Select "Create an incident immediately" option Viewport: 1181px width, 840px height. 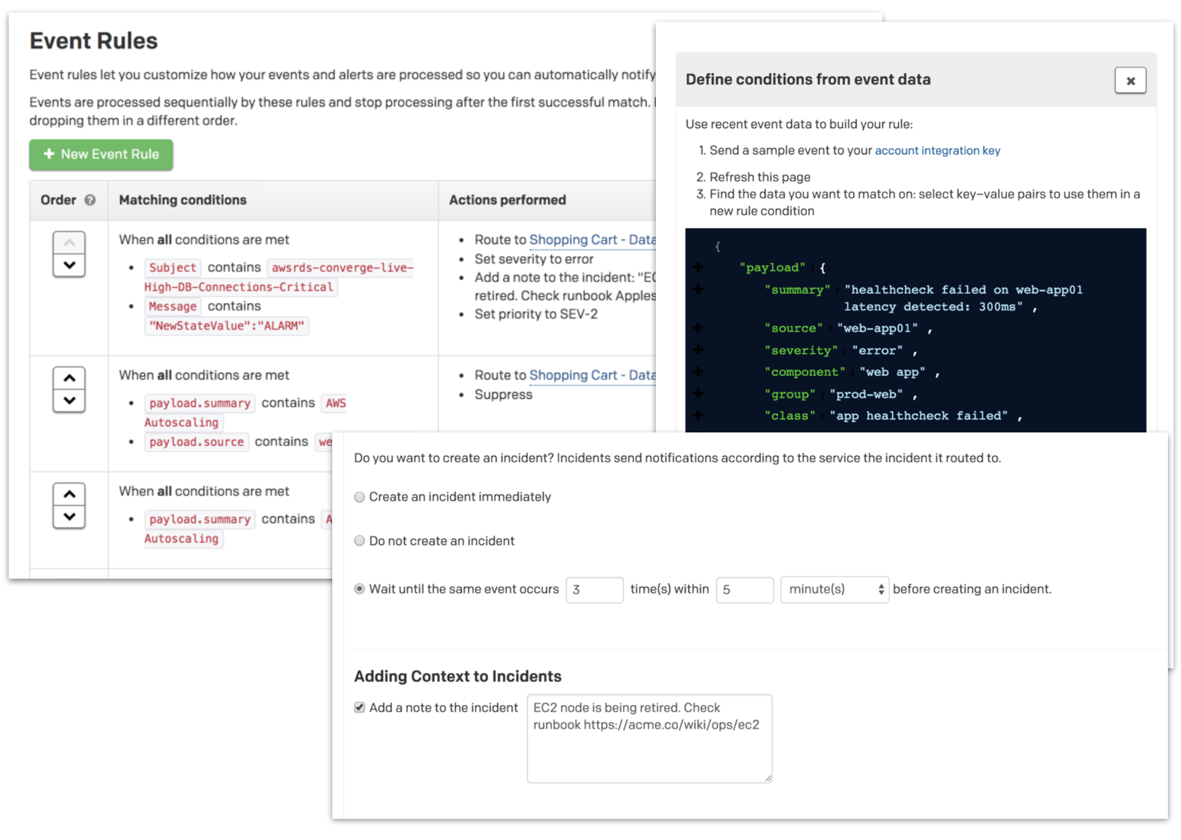360,497
